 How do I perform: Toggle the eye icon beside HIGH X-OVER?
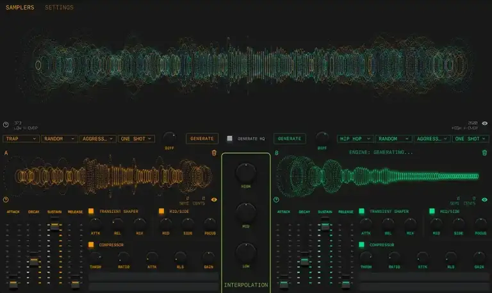484,123
